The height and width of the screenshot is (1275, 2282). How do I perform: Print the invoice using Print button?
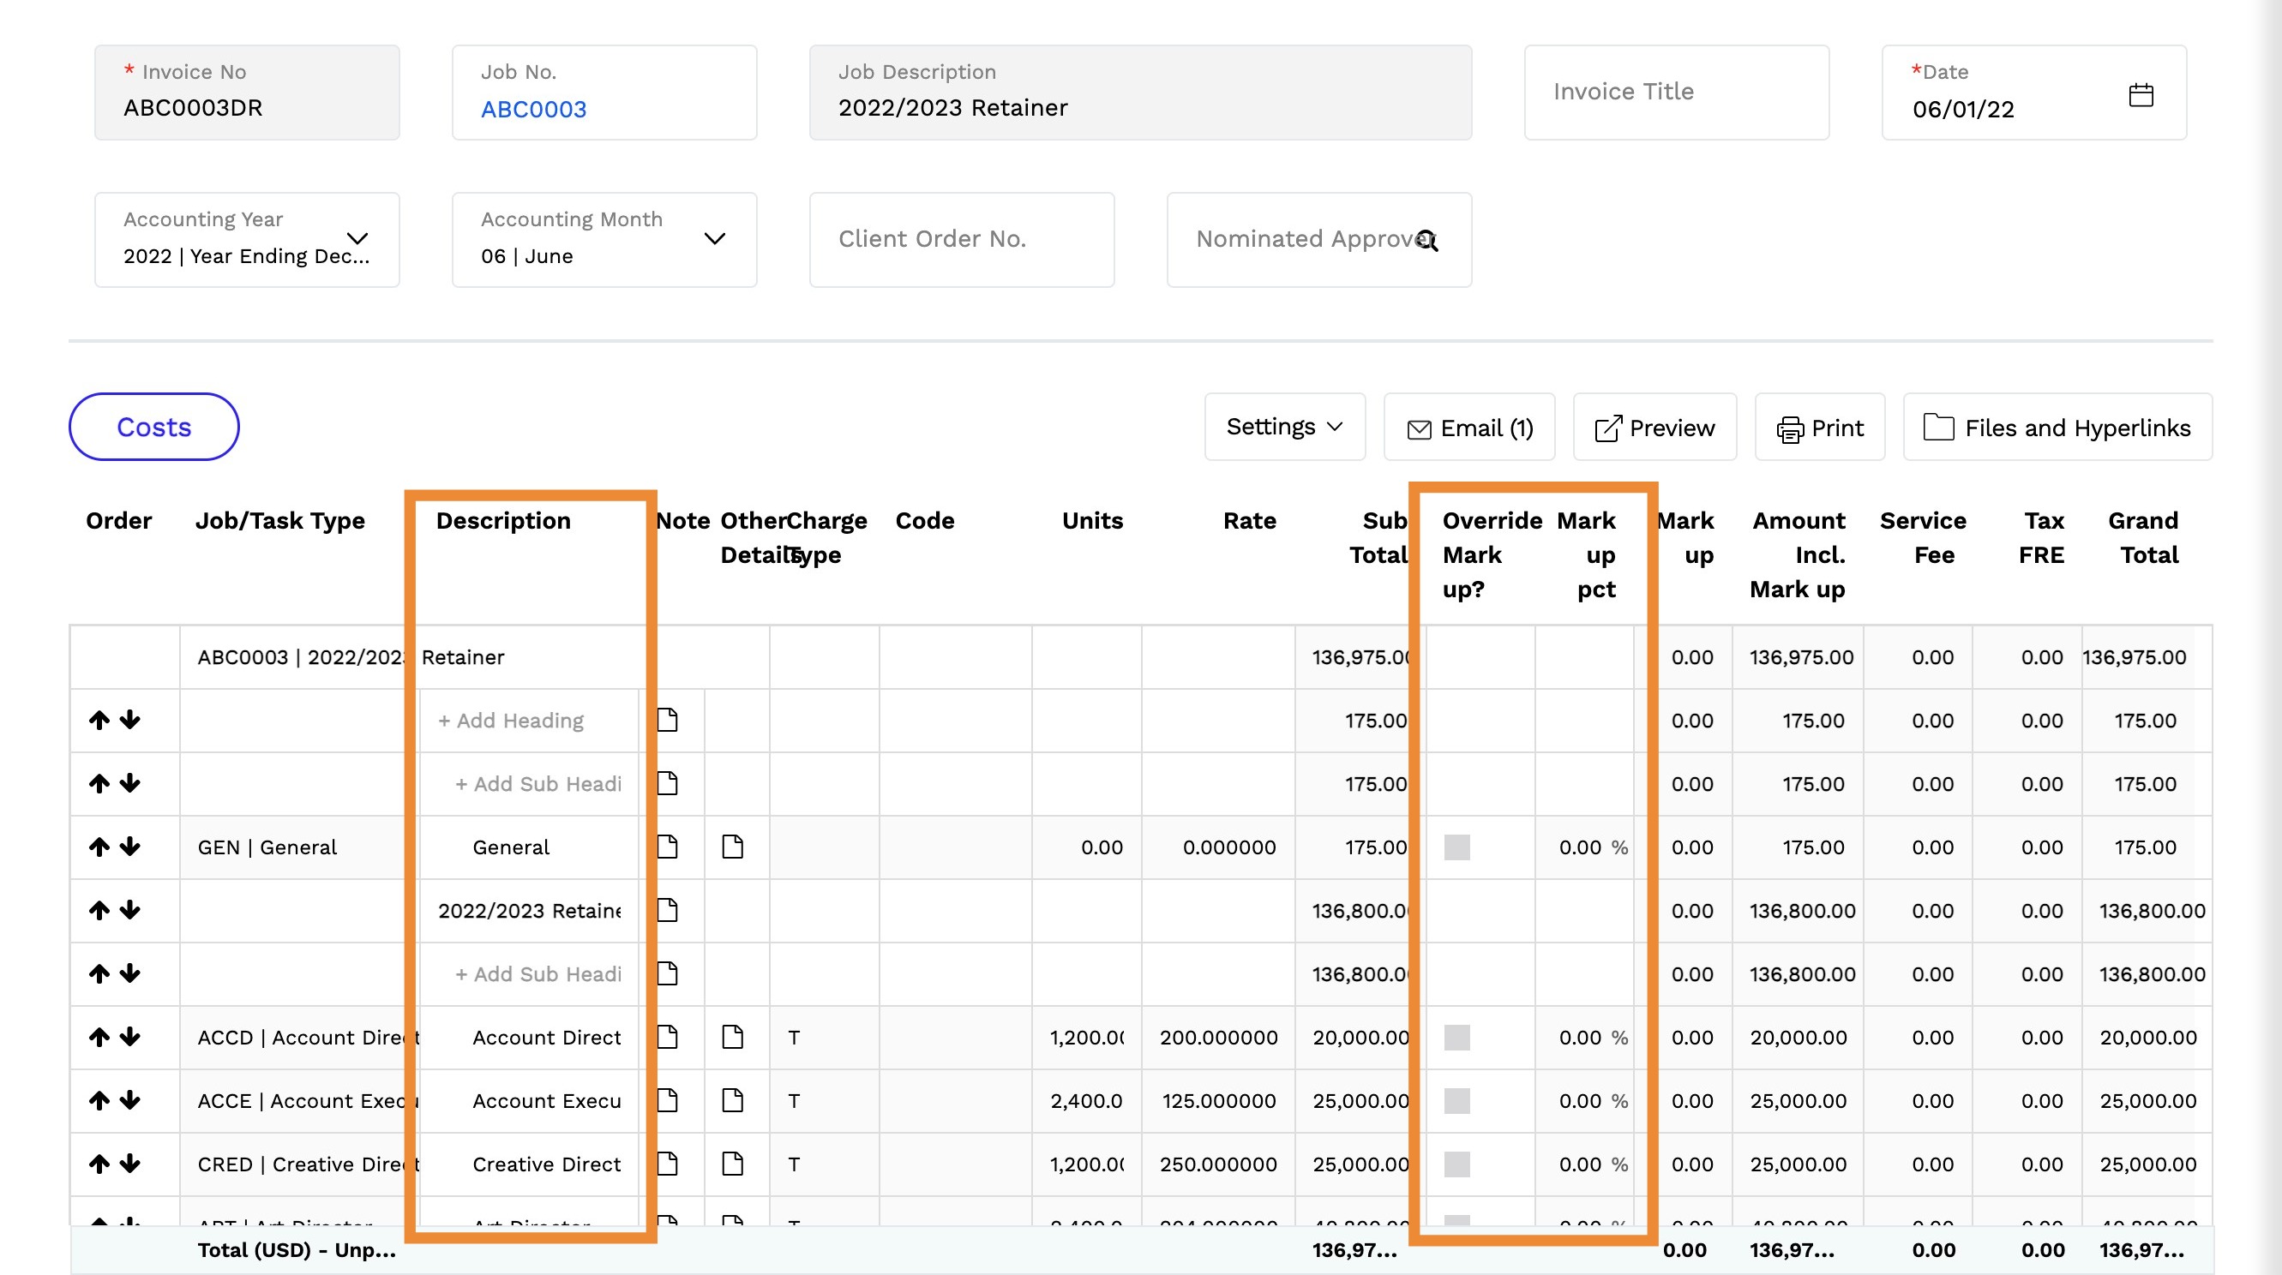tap(1820, 428)
